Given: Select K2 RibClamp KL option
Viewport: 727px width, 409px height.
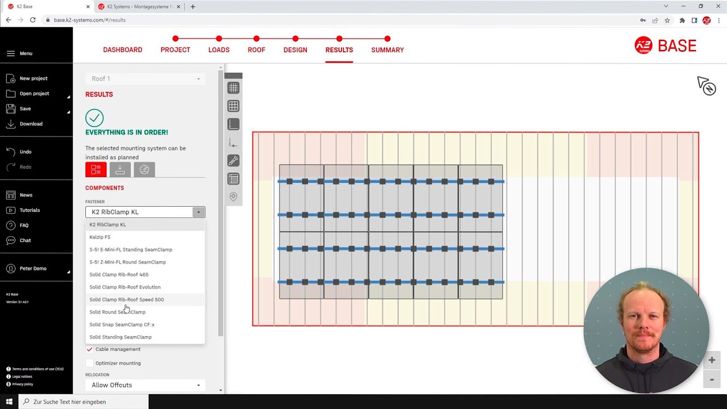Looking at the screenshot, I should point(145,224).
